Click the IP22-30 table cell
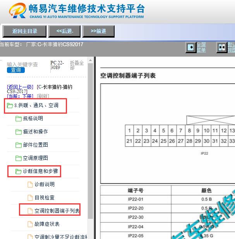Image resolution: width=235 pixels, height=239 pixels. (136, 217)
